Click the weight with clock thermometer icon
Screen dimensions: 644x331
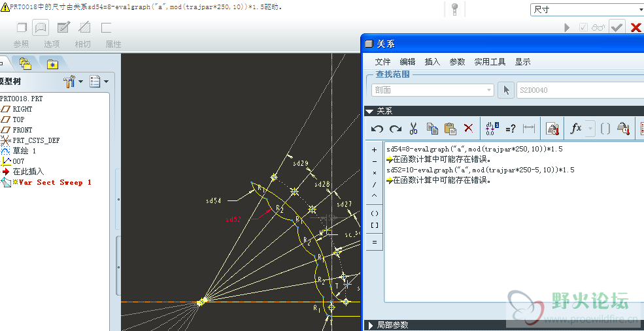pyautogui.click(x=624, y=129)
